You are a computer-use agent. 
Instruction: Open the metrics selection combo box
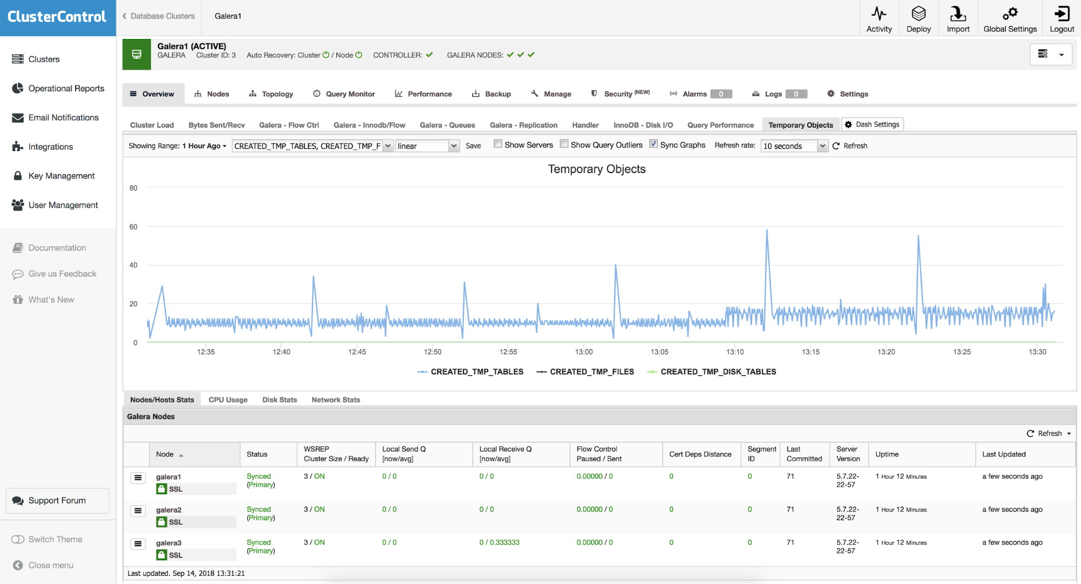(312, 146)
